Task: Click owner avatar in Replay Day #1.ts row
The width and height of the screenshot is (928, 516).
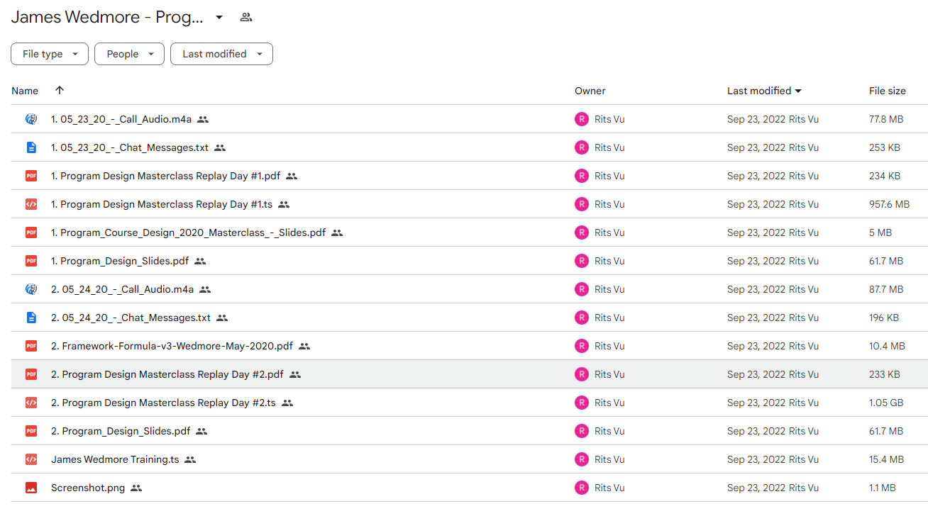Action: [582, 204]
